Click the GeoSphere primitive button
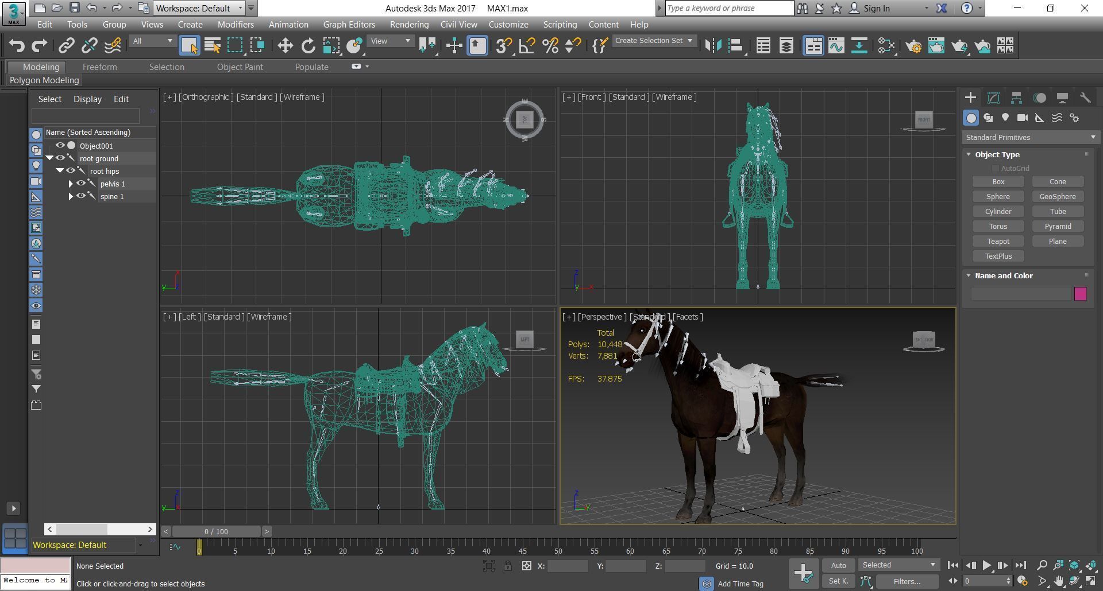 point(1058,197)
